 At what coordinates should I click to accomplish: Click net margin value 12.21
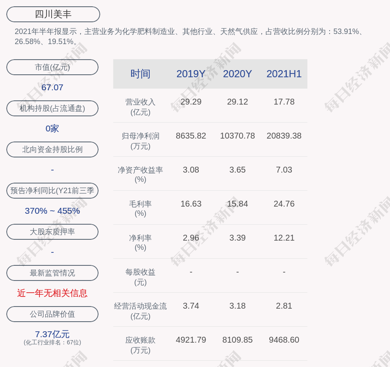click(284, 238)
